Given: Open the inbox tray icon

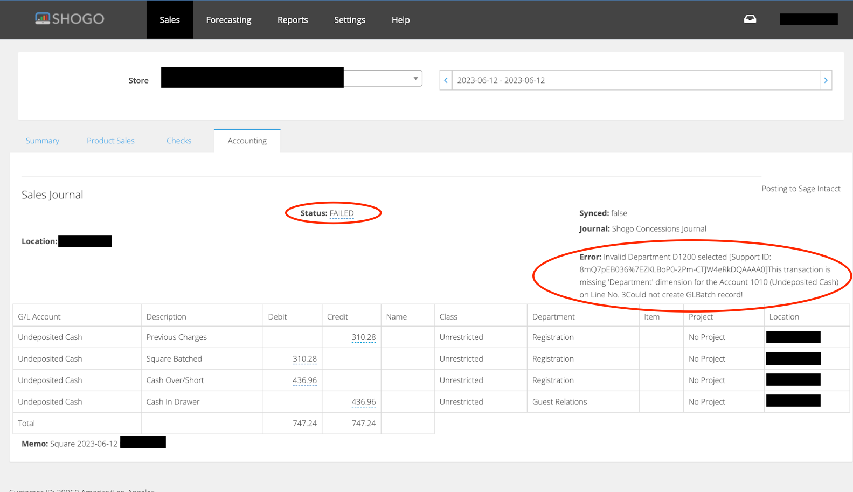Looking at the screenshot, I should click(x=750, y=19).
